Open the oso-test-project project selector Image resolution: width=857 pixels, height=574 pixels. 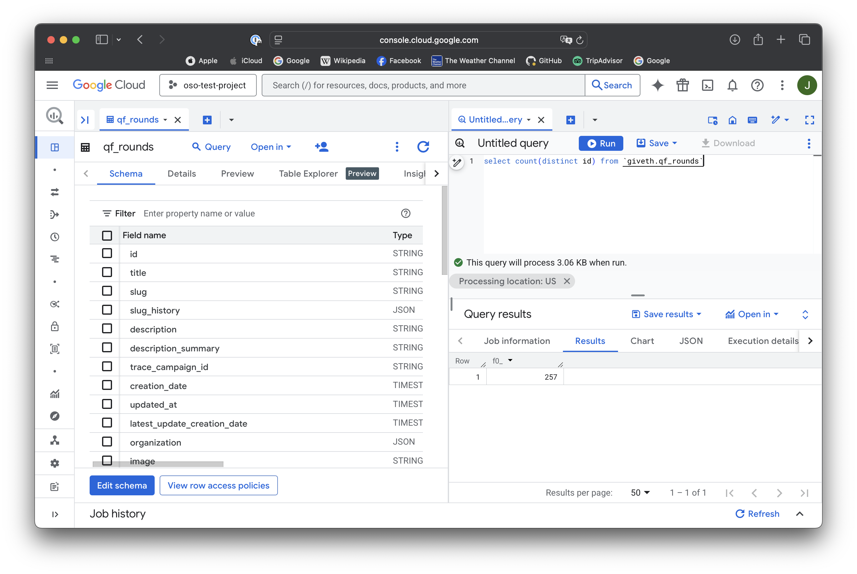[x=208, y=85]
